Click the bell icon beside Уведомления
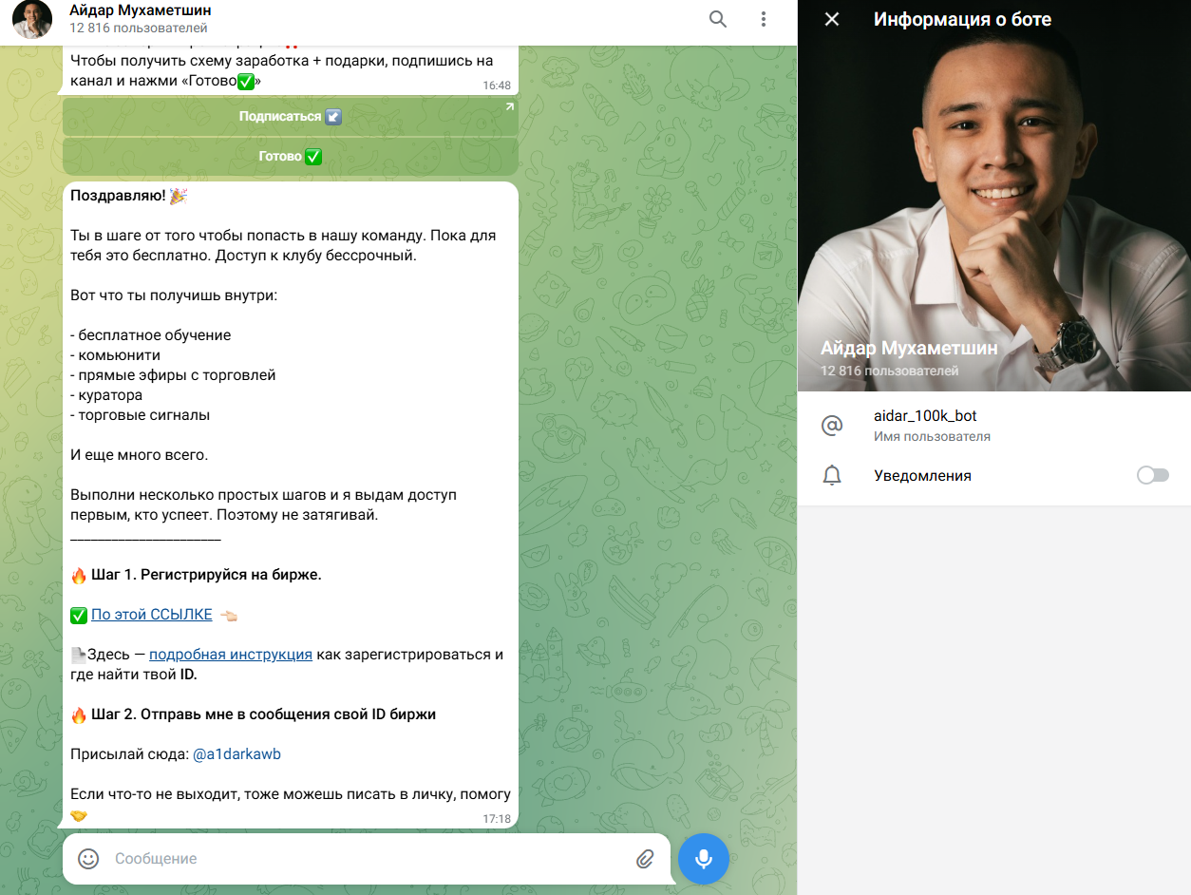The image size is (1191, 895). tap(832, 475)
